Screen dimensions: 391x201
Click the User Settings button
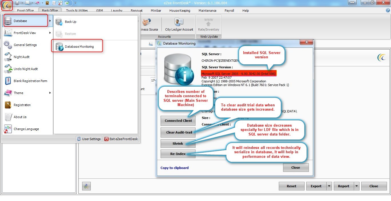(89, 139)
